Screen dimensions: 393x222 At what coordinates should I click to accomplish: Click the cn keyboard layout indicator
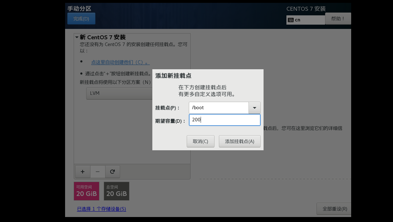point(305,20)
